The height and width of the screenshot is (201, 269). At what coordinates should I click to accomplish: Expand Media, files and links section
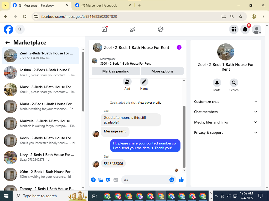pyautogui.click(x=226, y=122)
